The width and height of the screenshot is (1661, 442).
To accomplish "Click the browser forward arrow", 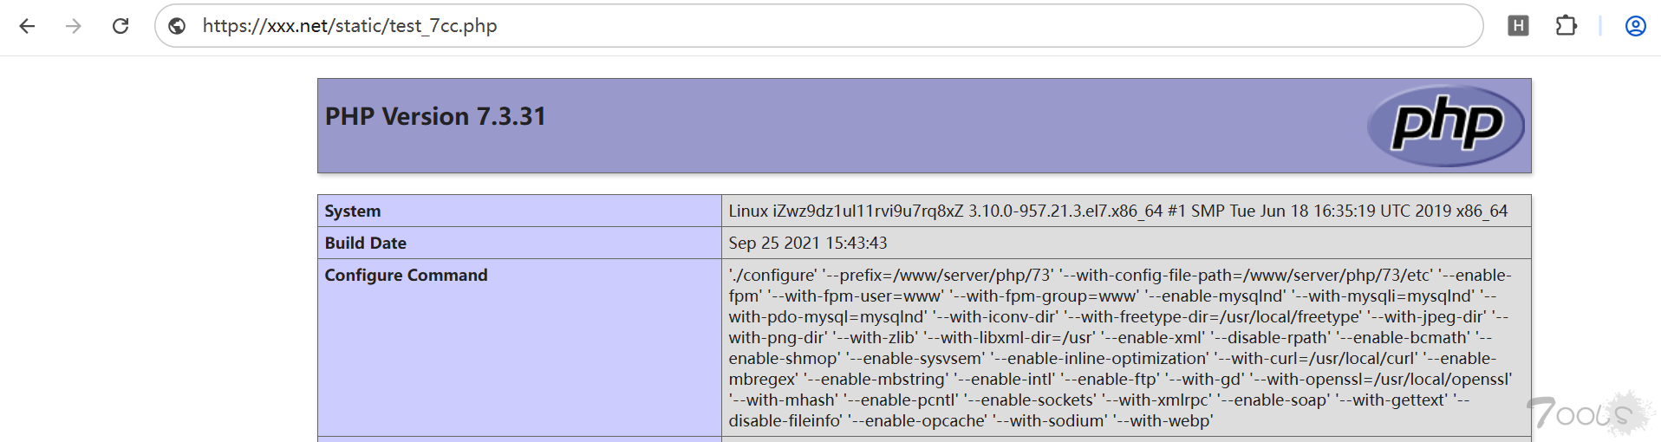I will [74, 26].
